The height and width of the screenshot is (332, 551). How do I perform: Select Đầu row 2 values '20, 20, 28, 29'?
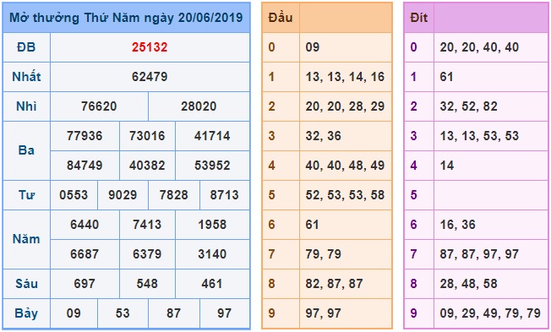pos(345,106)
